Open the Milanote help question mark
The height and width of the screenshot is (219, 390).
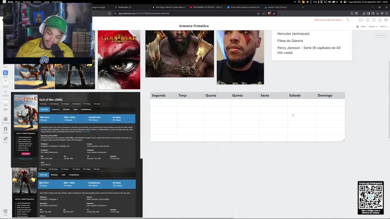tap(368, 20)
